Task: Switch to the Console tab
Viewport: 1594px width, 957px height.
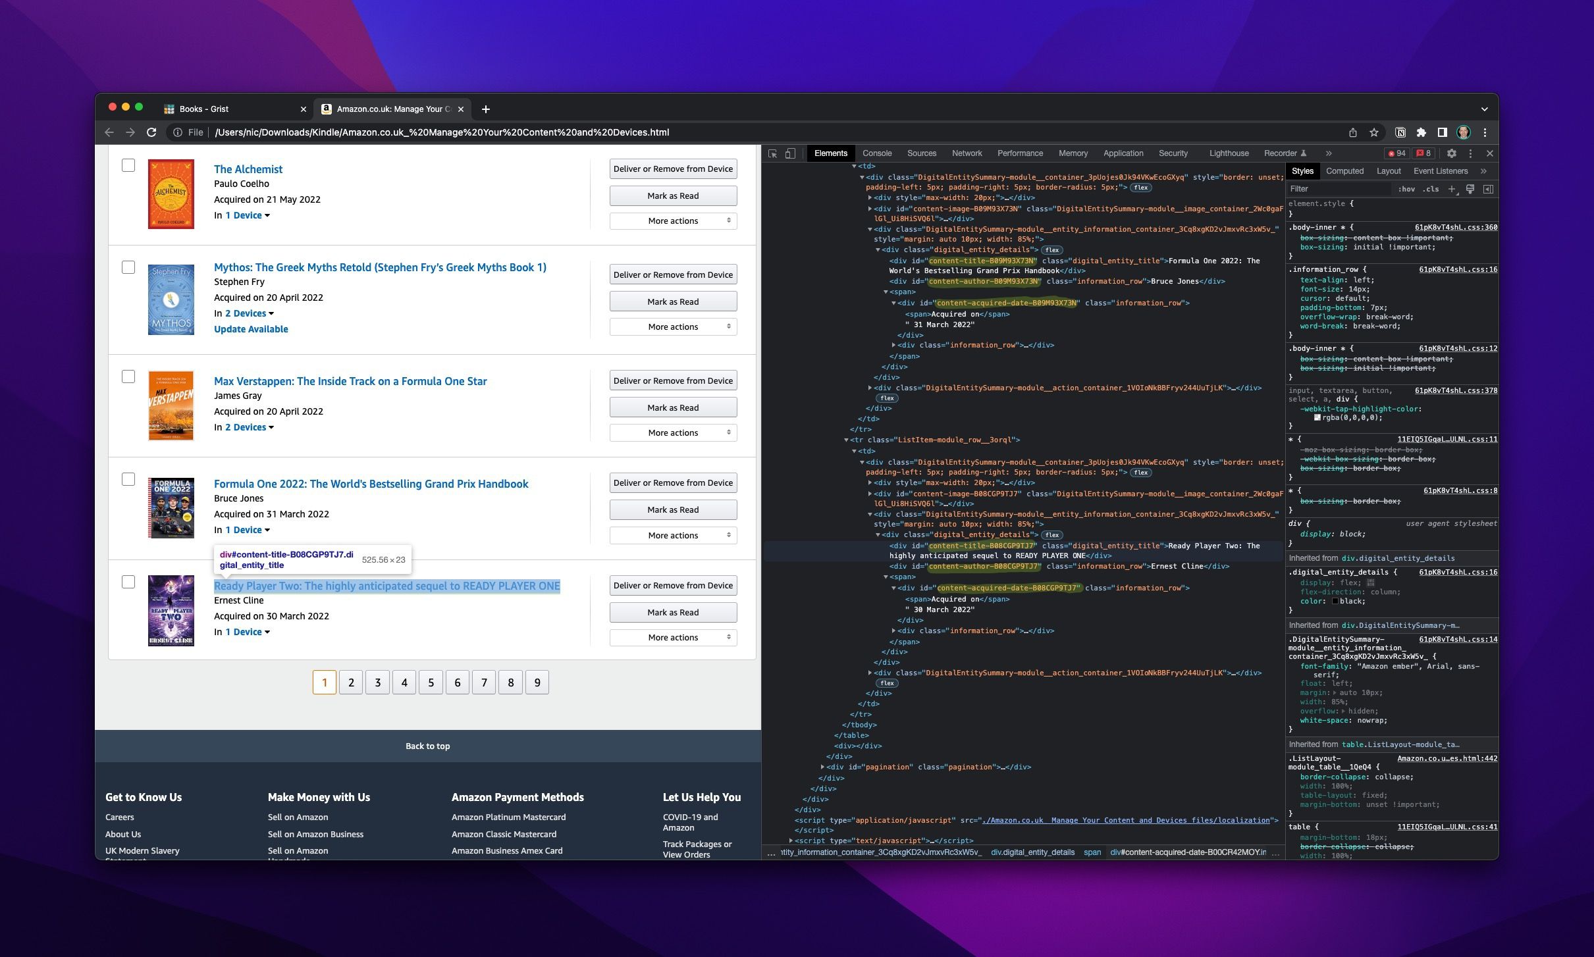Action: point(877,153)
